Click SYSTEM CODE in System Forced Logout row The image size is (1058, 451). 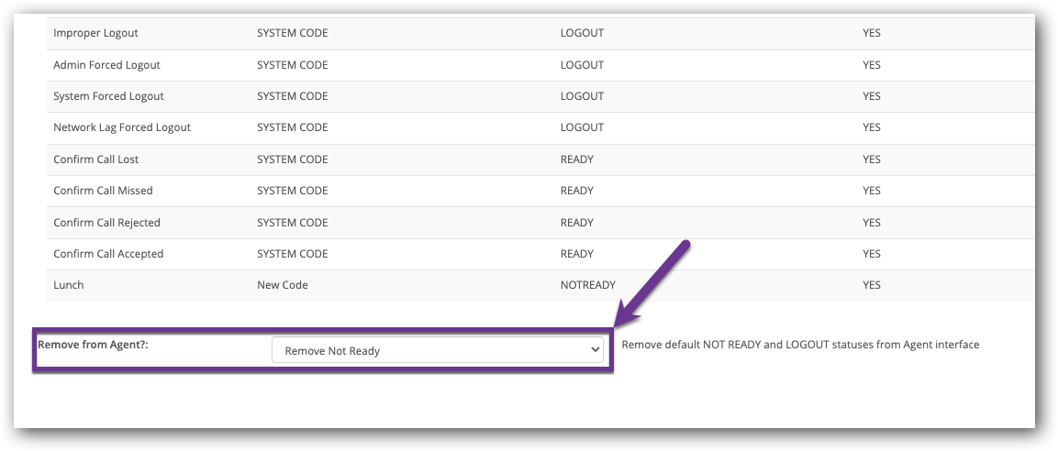[292, 95]
